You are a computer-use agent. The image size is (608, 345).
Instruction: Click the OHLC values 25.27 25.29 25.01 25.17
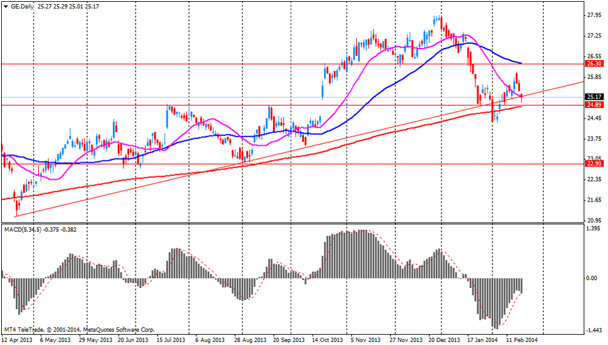pyautogui.click(x=68, y=7)
